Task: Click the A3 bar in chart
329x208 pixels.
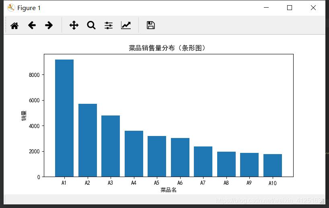Action: (111, 146)
